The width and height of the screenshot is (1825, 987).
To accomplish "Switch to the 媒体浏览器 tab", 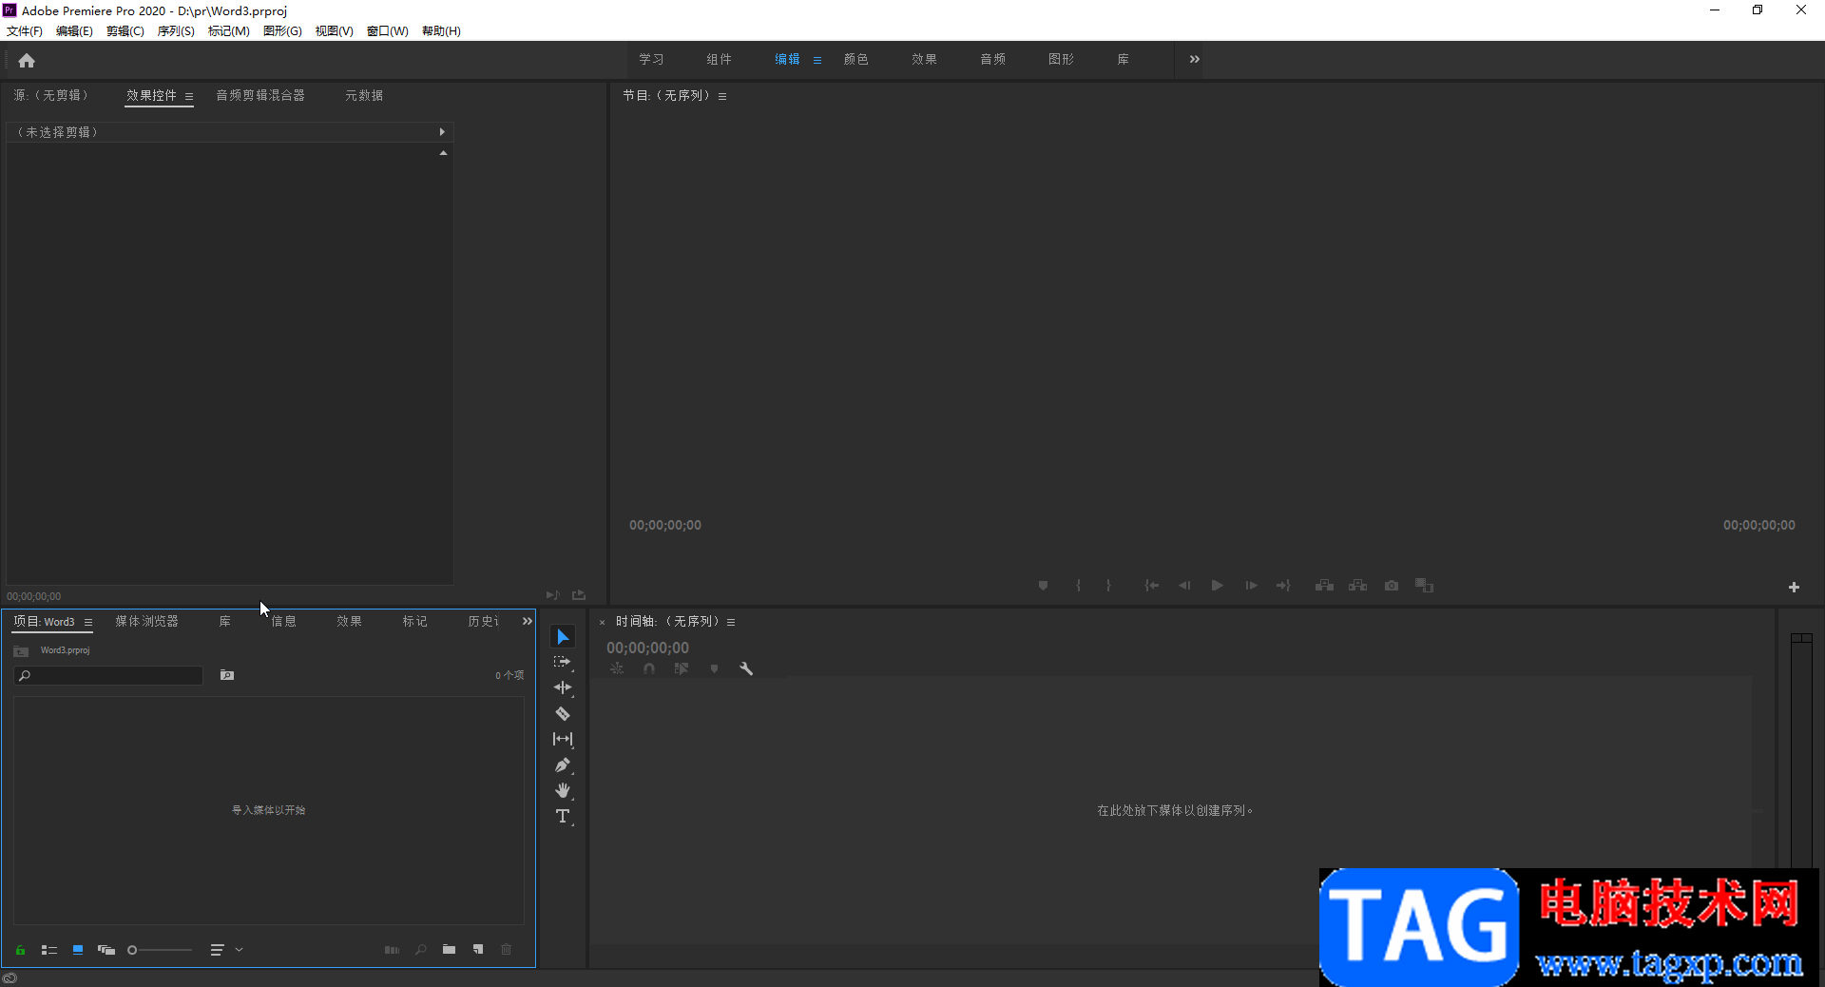I will [146, 621].
